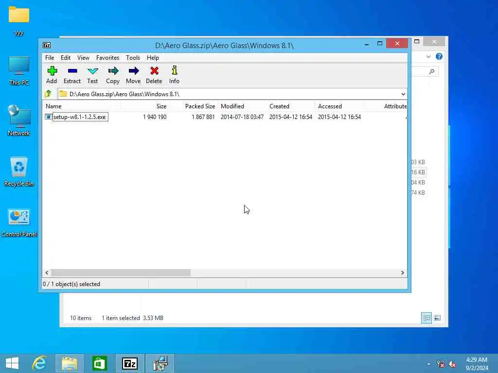Screen dimensions: 498x373
Task: Close the 7-Zip window
Action: [x=397, y=43]
